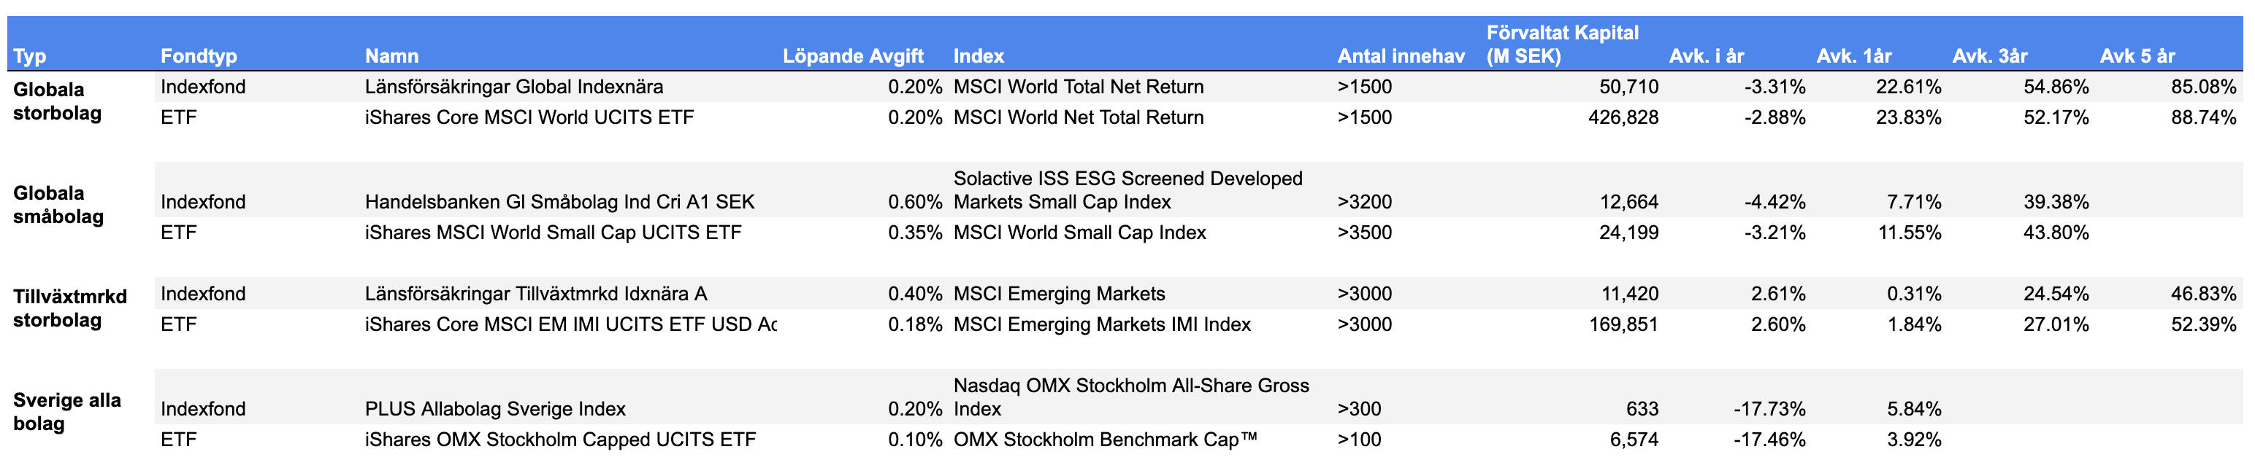Select the 'Globala storbolag' category cell
Image resolution: width=2255 pixels, height=468 pixels.
click(x=58, y=101)
